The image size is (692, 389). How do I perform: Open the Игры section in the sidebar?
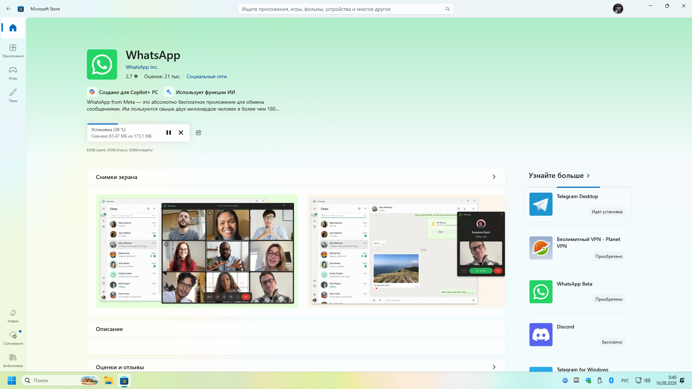[x=13, y=73]
